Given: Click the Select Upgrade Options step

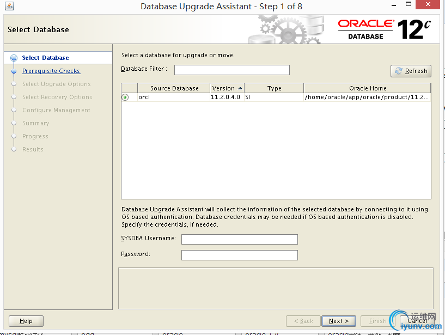Looking at the screenshot, I should point(57,84).
